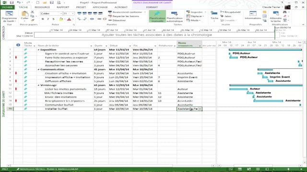Screen dimensions: 307x172
Task: Indent the selected task
Action: tap(85, 19)
